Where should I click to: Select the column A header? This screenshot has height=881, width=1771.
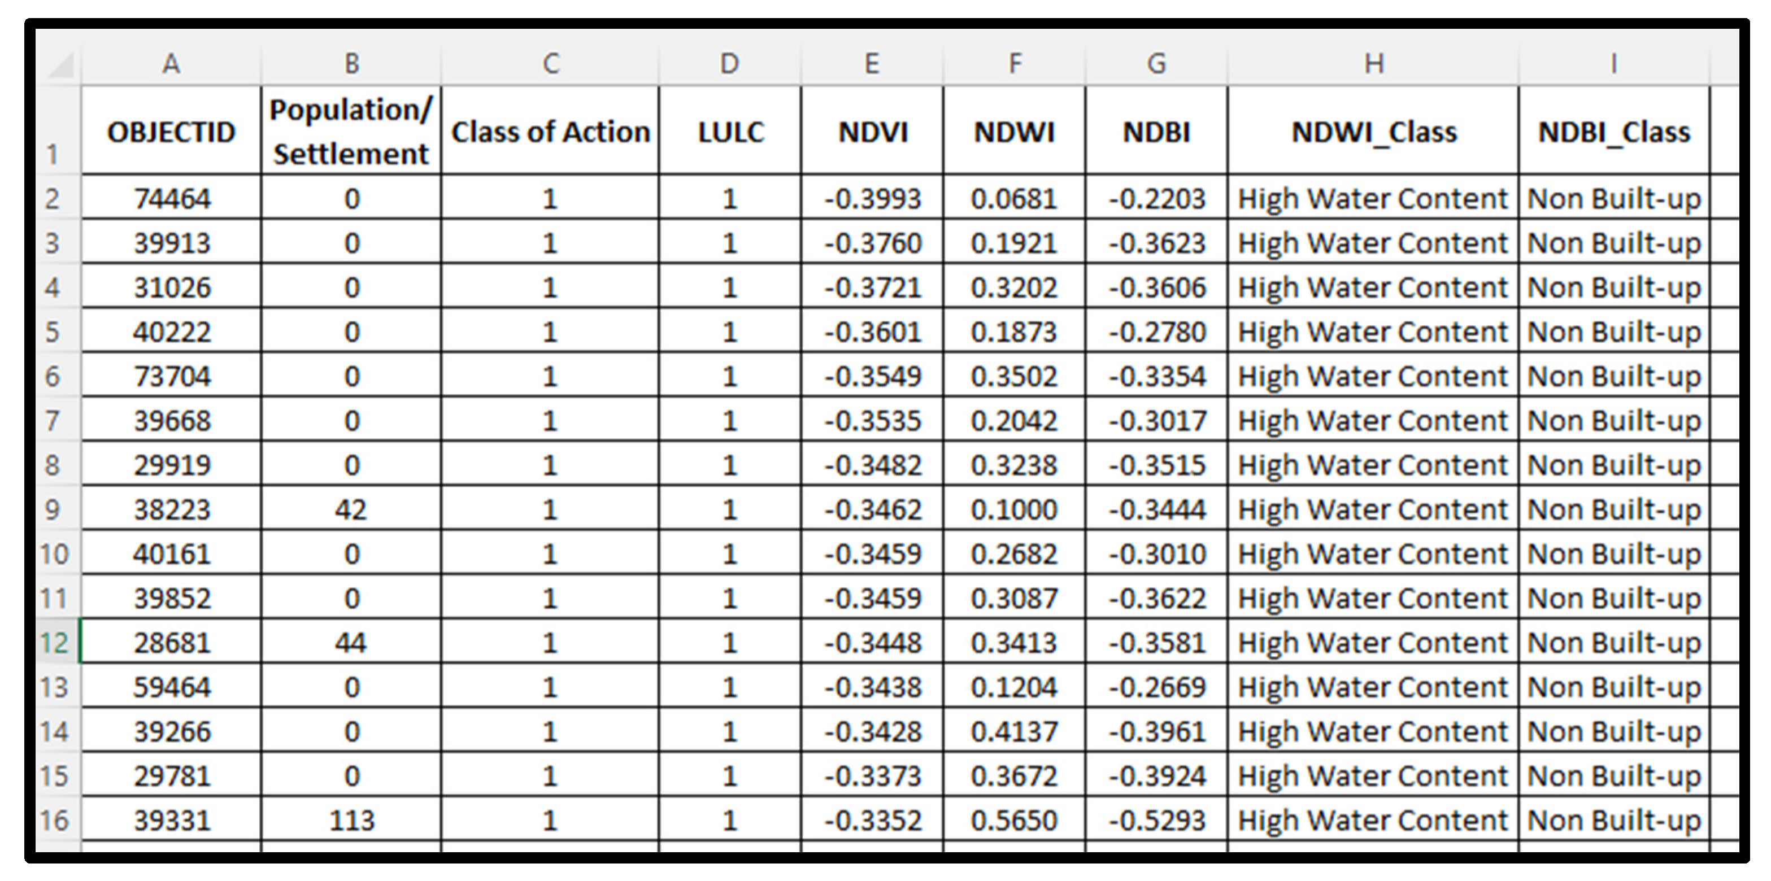click(x=171, y=64)
